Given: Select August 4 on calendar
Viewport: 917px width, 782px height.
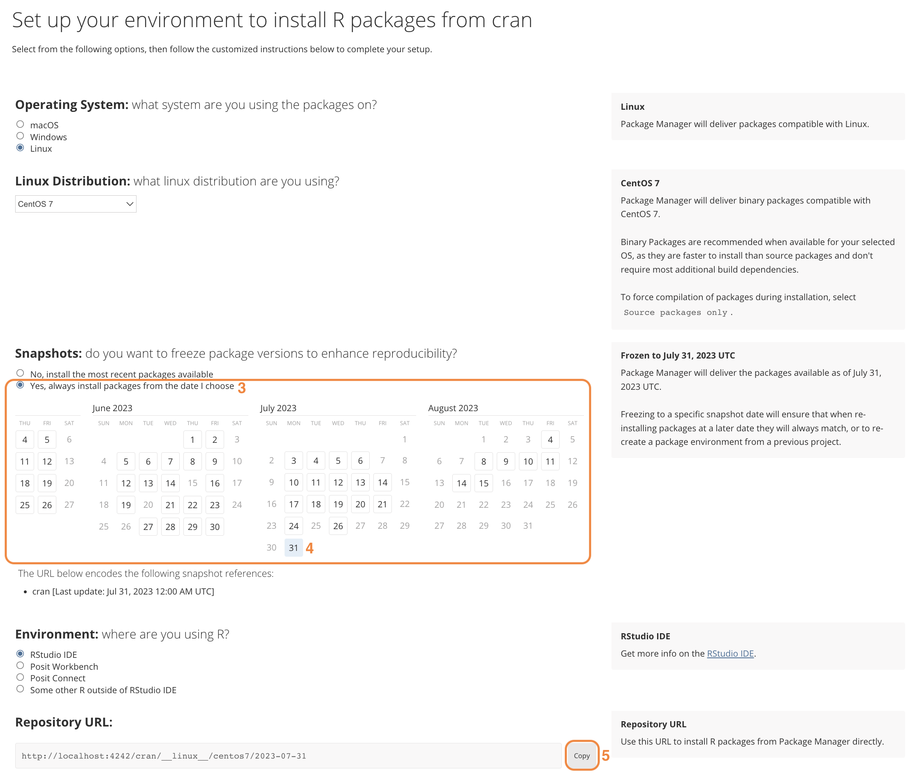Looking at the screenshot, I should [550, 439].
